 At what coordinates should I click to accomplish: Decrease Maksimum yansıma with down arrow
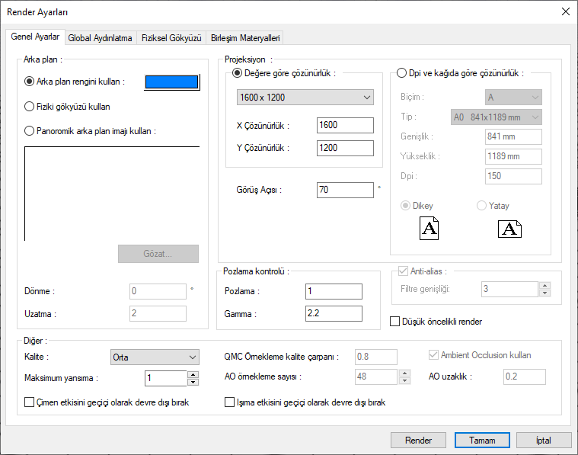click(x=193, y=382)
